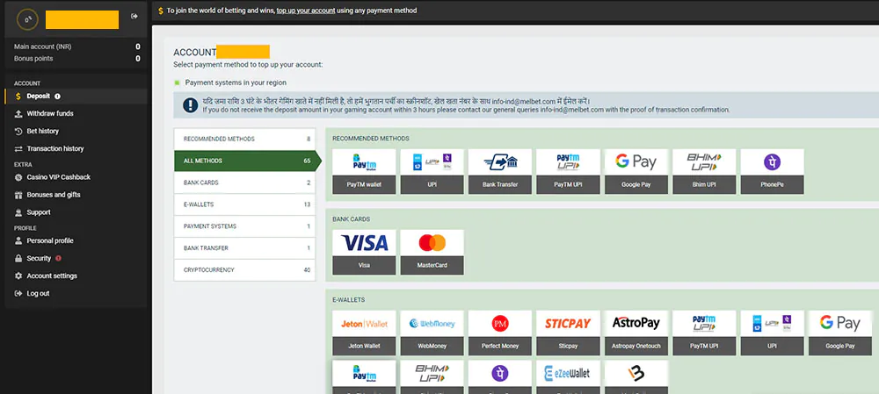Click the exclamation notice icon in banner
Viewport: 879px width, 394px height.
pos(191,104)
